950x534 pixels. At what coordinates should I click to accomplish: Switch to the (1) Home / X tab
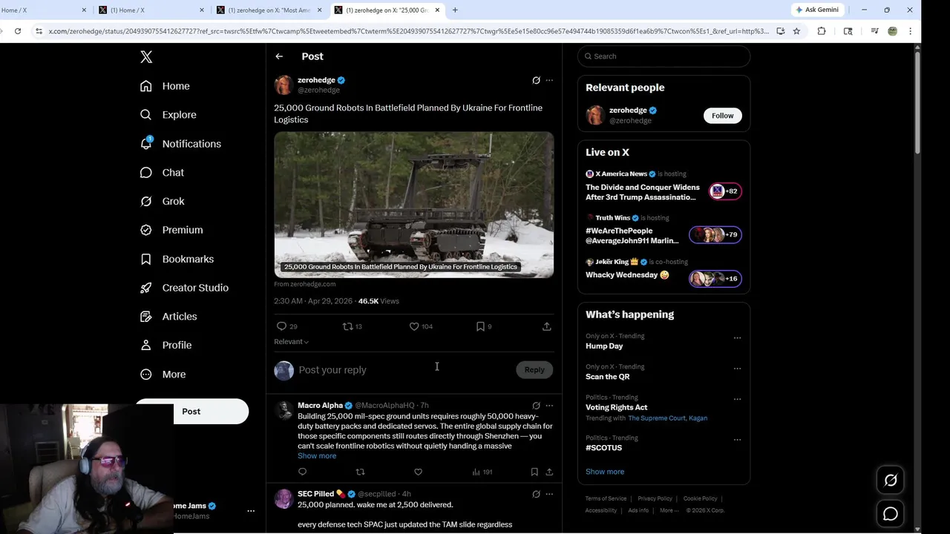(151, 10)
